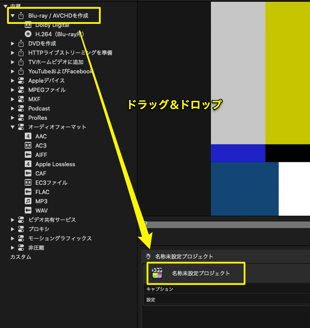Select the H.264 (Blu-ray用) preset
The image size is (310, 328).
pos(60,34)
